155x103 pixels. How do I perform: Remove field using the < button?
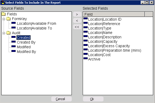pos(77,21)
